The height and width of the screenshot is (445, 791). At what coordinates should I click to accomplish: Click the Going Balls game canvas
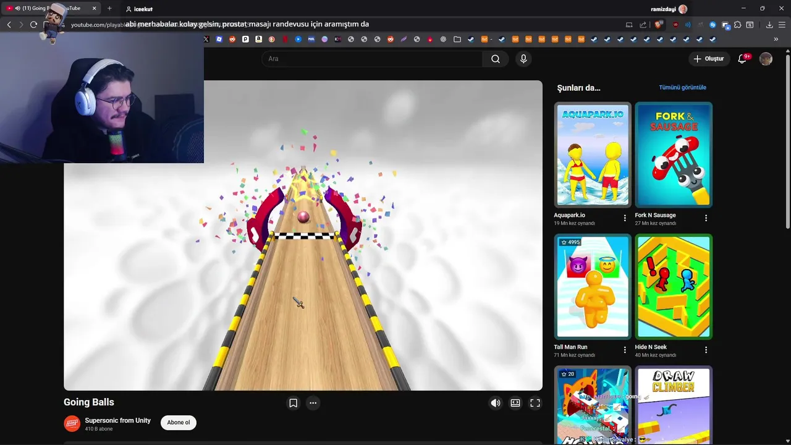point(303,235)
